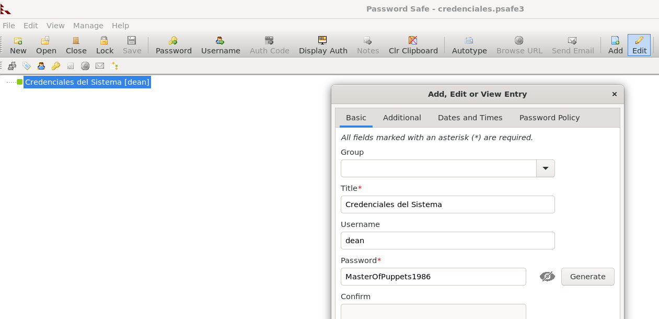Click into the Username field containing dean
Viewport: 659px width, 319px height.
tap(447, 241)
